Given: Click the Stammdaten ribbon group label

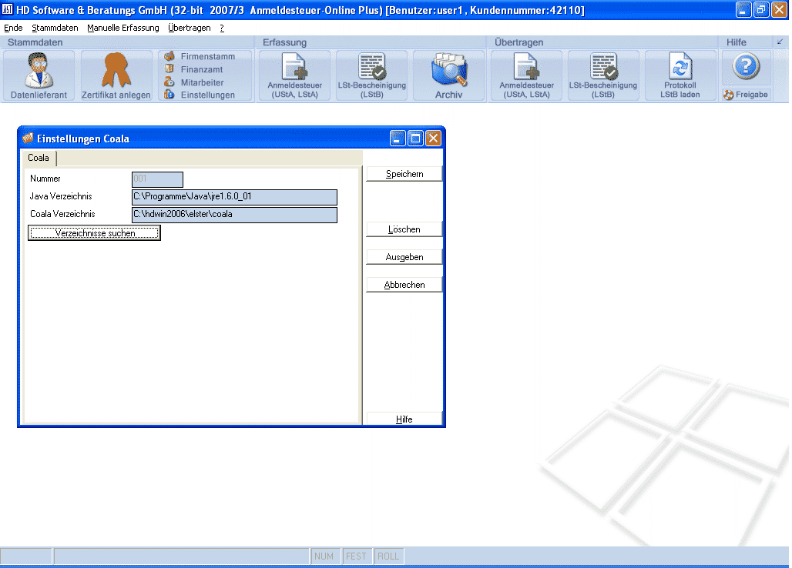Looking at the screenshot, I should 35,42.
